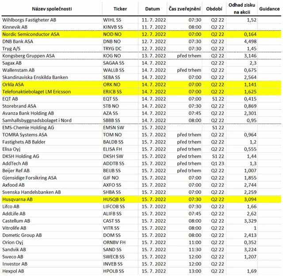Select the estimate value '3,094'
The image size is (283, 276).
tap(250, 200)
